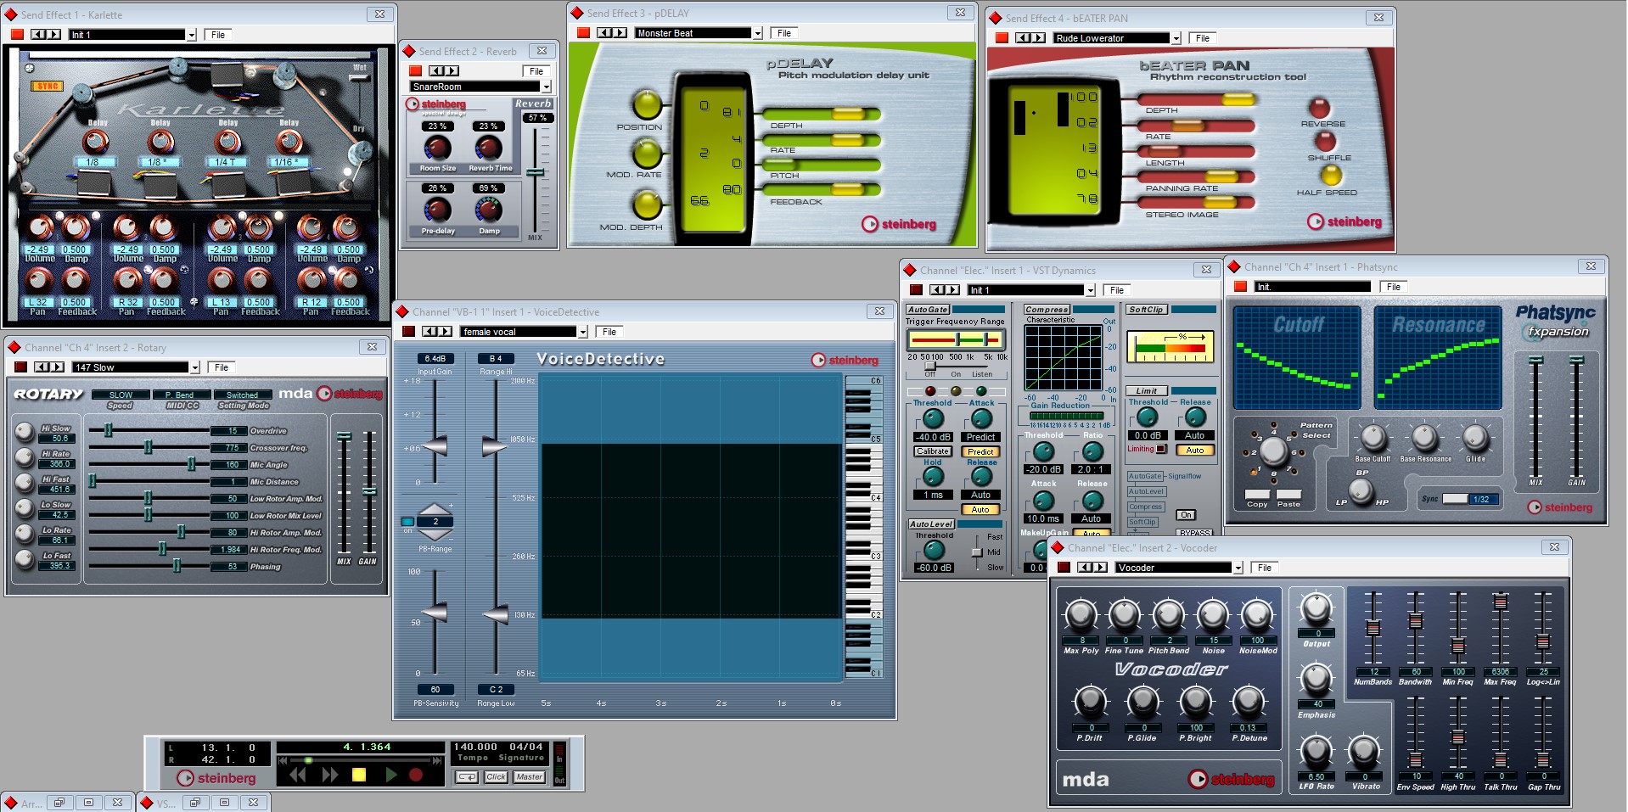Toggle Reverb effect red power button
The image size is (1628, 812).
[x=415, y=71]
